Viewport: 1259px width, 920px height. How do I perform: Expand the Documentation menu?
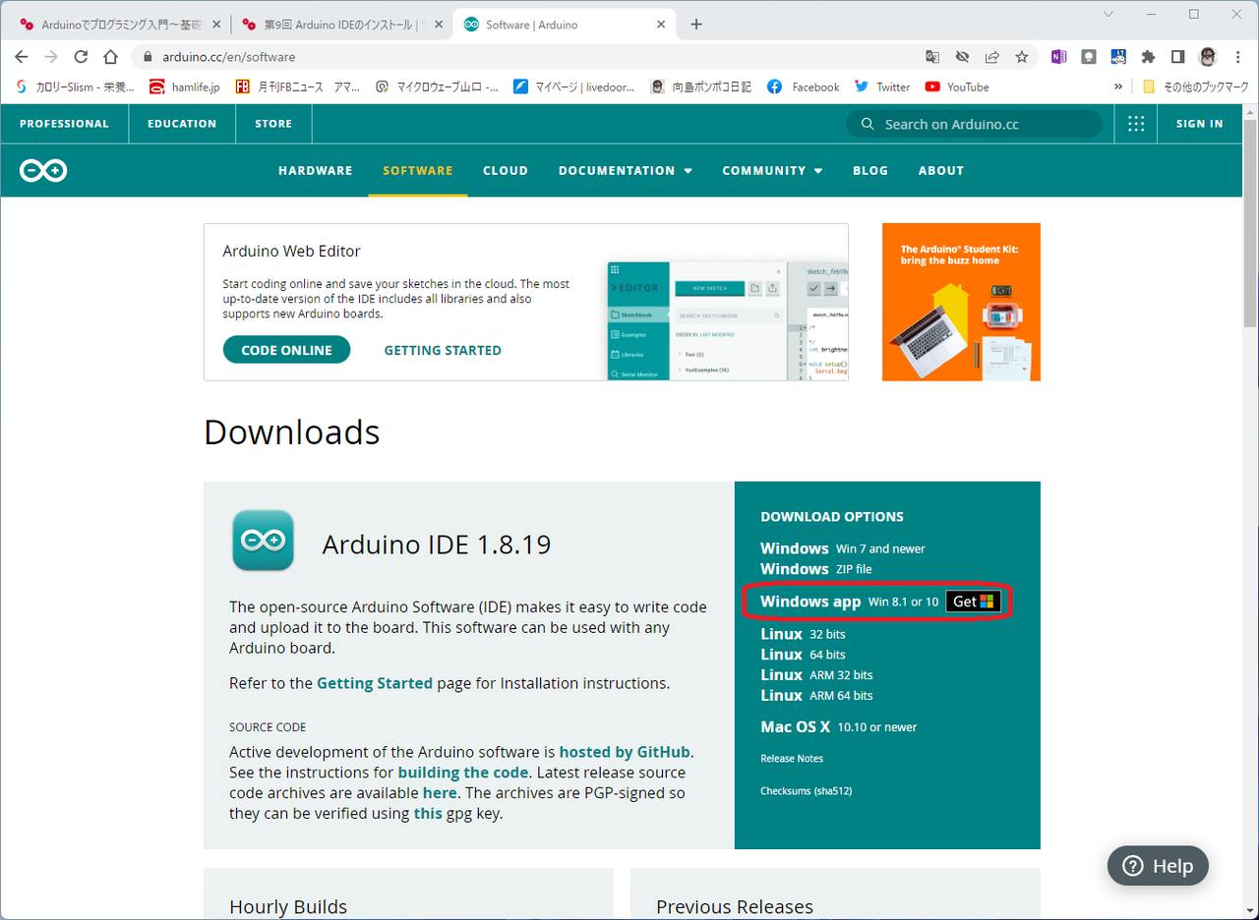pos(626,171)
